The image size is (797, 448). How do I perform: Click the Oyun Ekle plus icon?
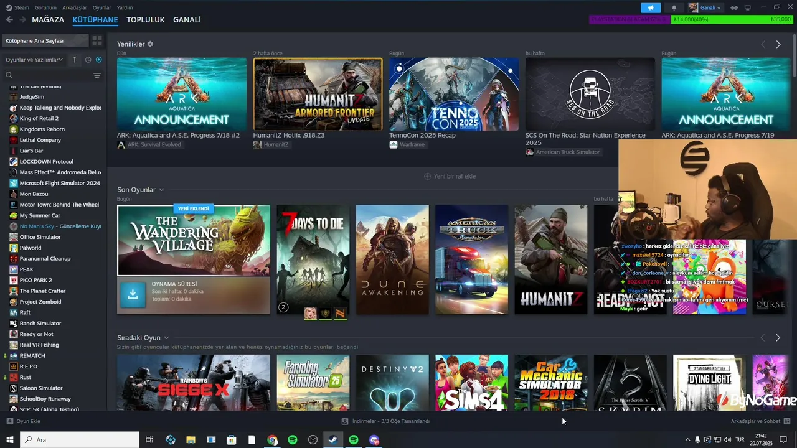tap(9, 421)
